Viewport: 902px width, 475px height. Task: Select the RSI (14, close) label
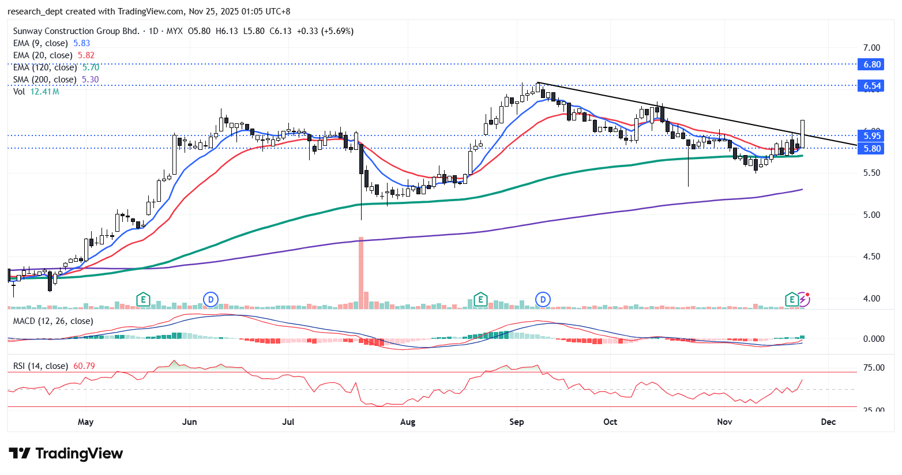pos(40,366)
